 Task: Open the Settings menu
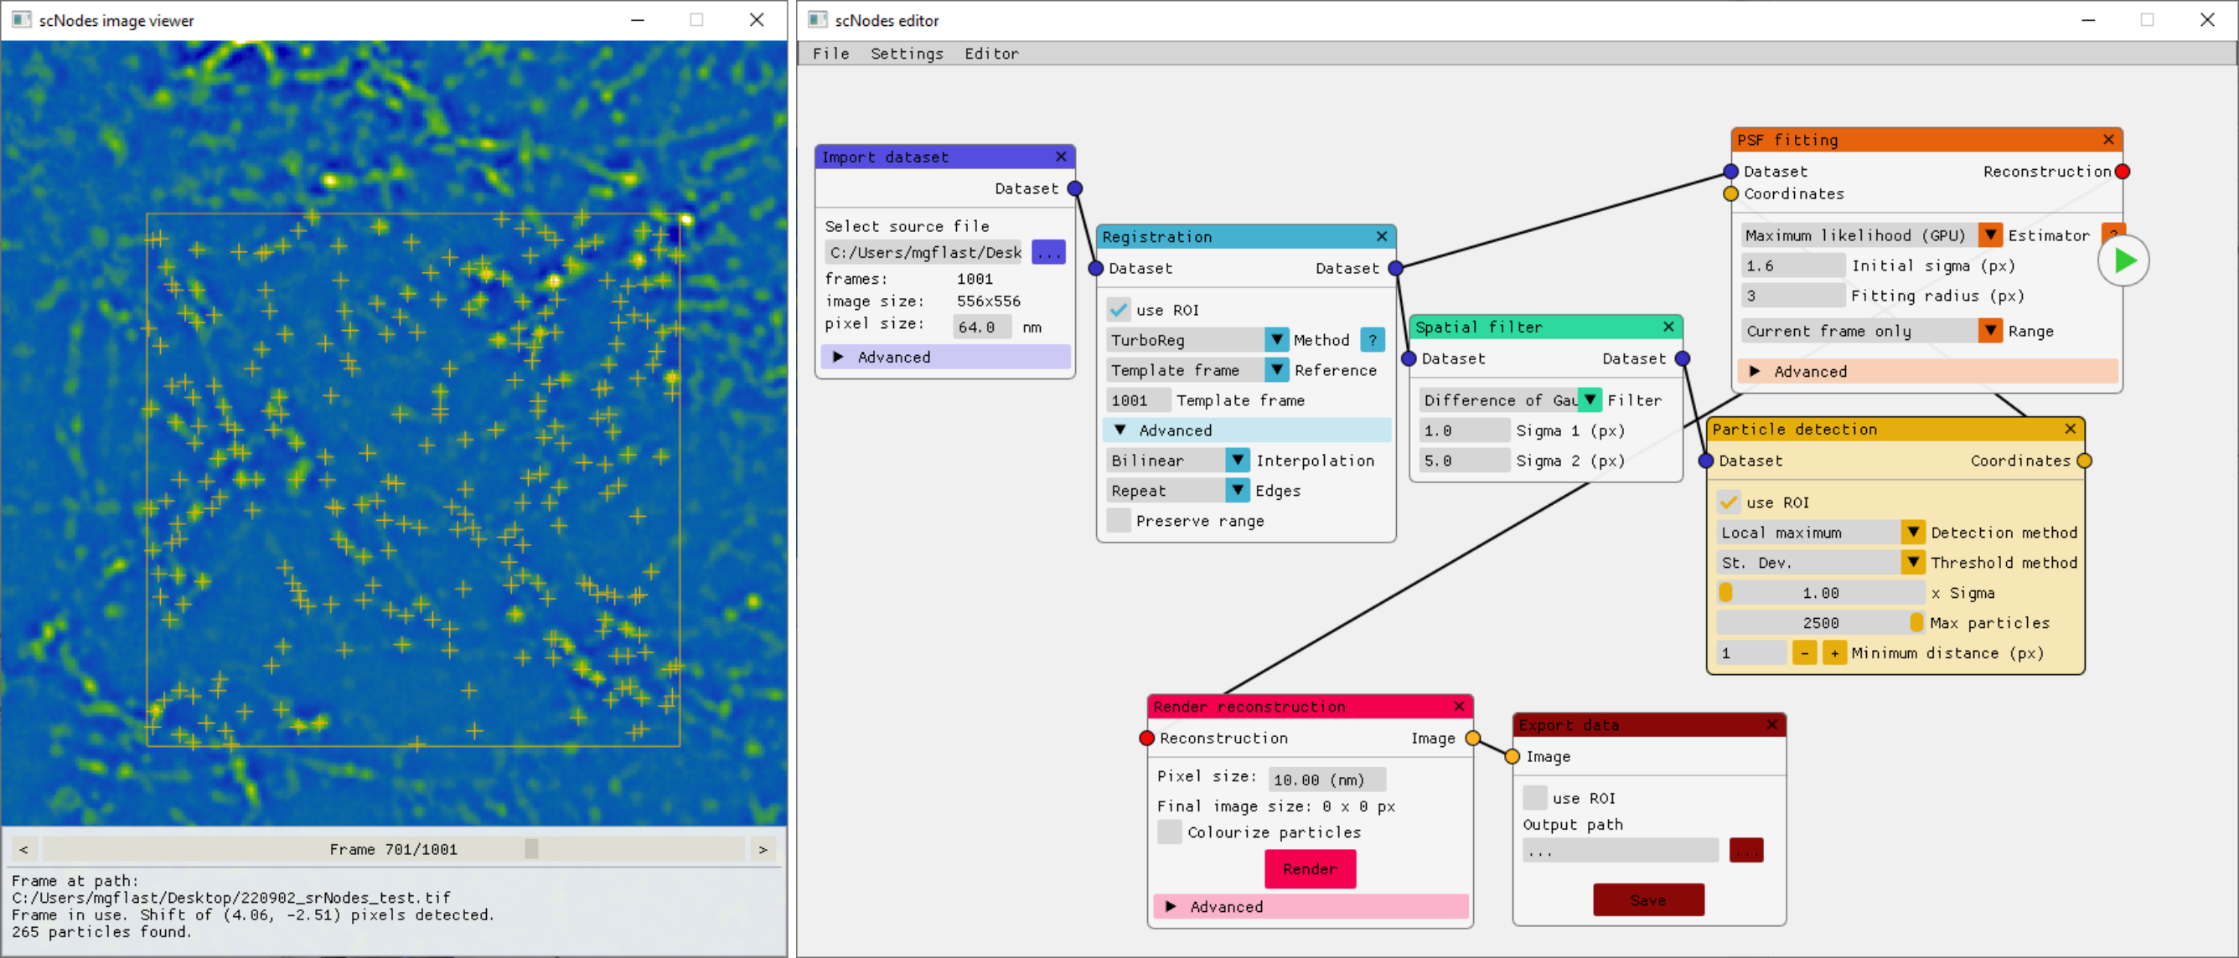[906, 54]
